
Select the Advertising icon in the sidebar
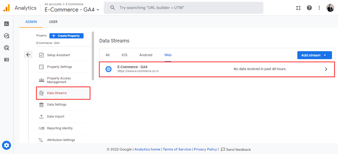pos(6,47)
